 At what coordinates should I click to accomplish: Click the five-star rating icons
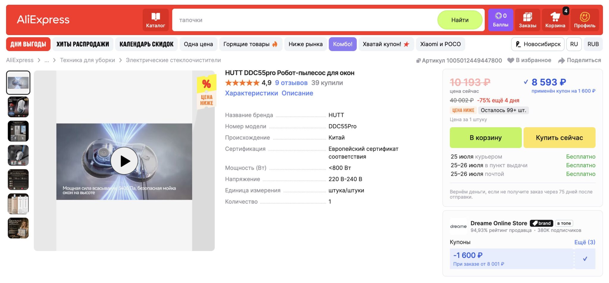[x=242, y=83]
